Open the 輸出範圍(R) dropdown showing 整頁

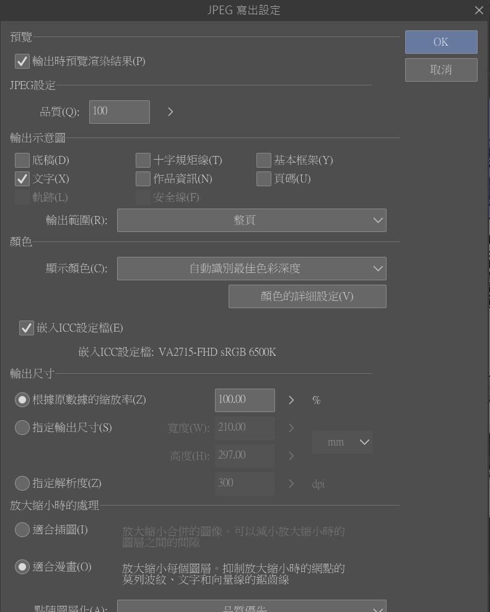[x=252, y=220]
